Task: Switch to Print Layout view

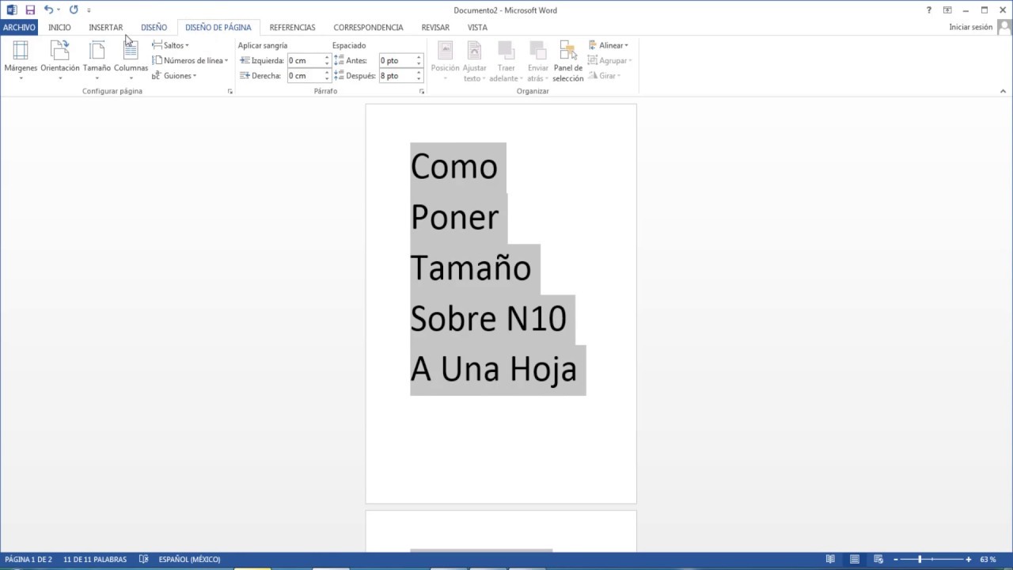Action: 855,560
